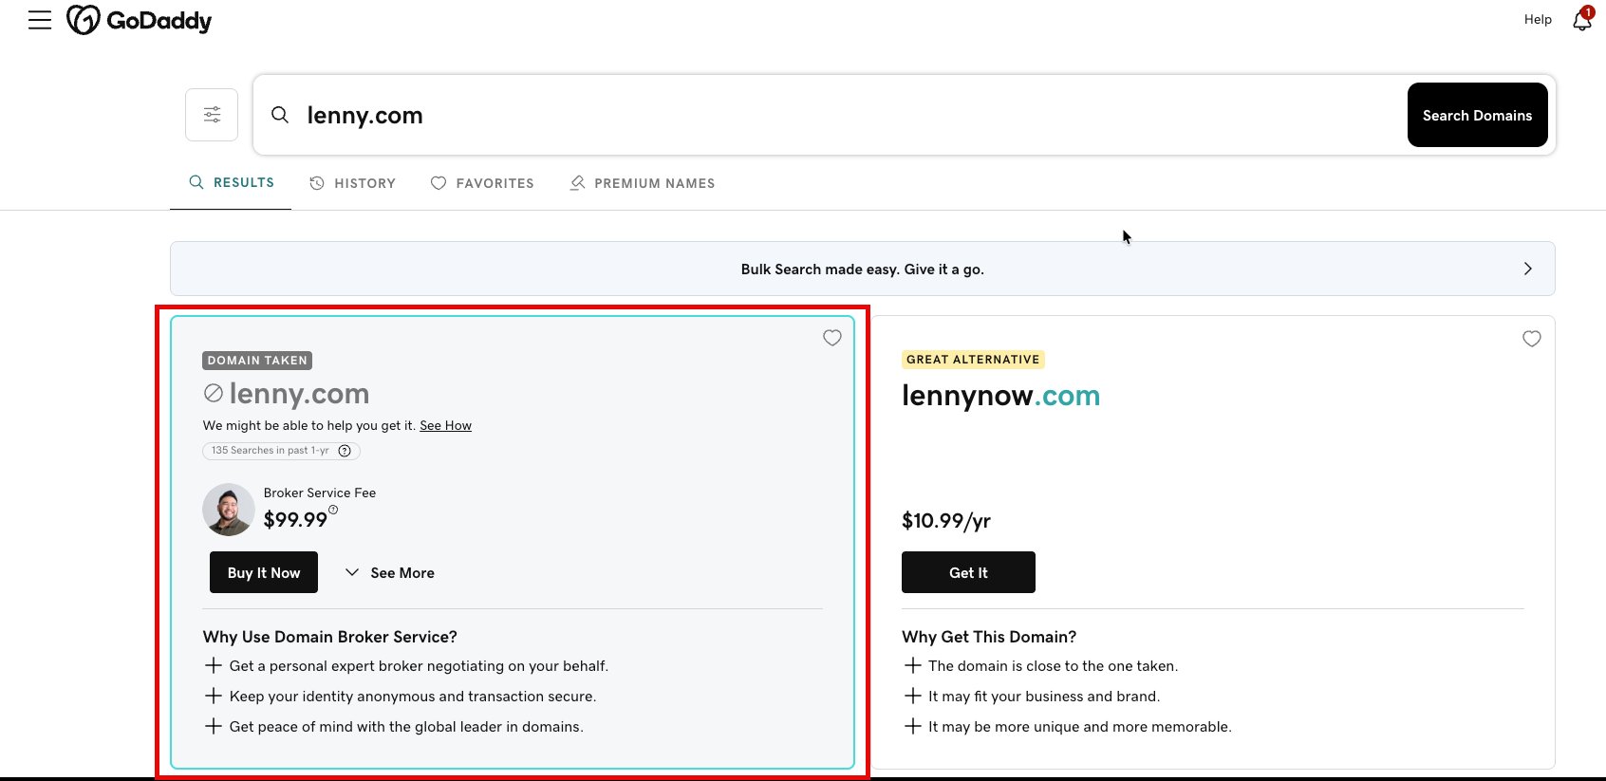Click the '135 Searches in past 1-yr' badge
This screenshot has height=781, width=1606.
(x=281, y=451)
